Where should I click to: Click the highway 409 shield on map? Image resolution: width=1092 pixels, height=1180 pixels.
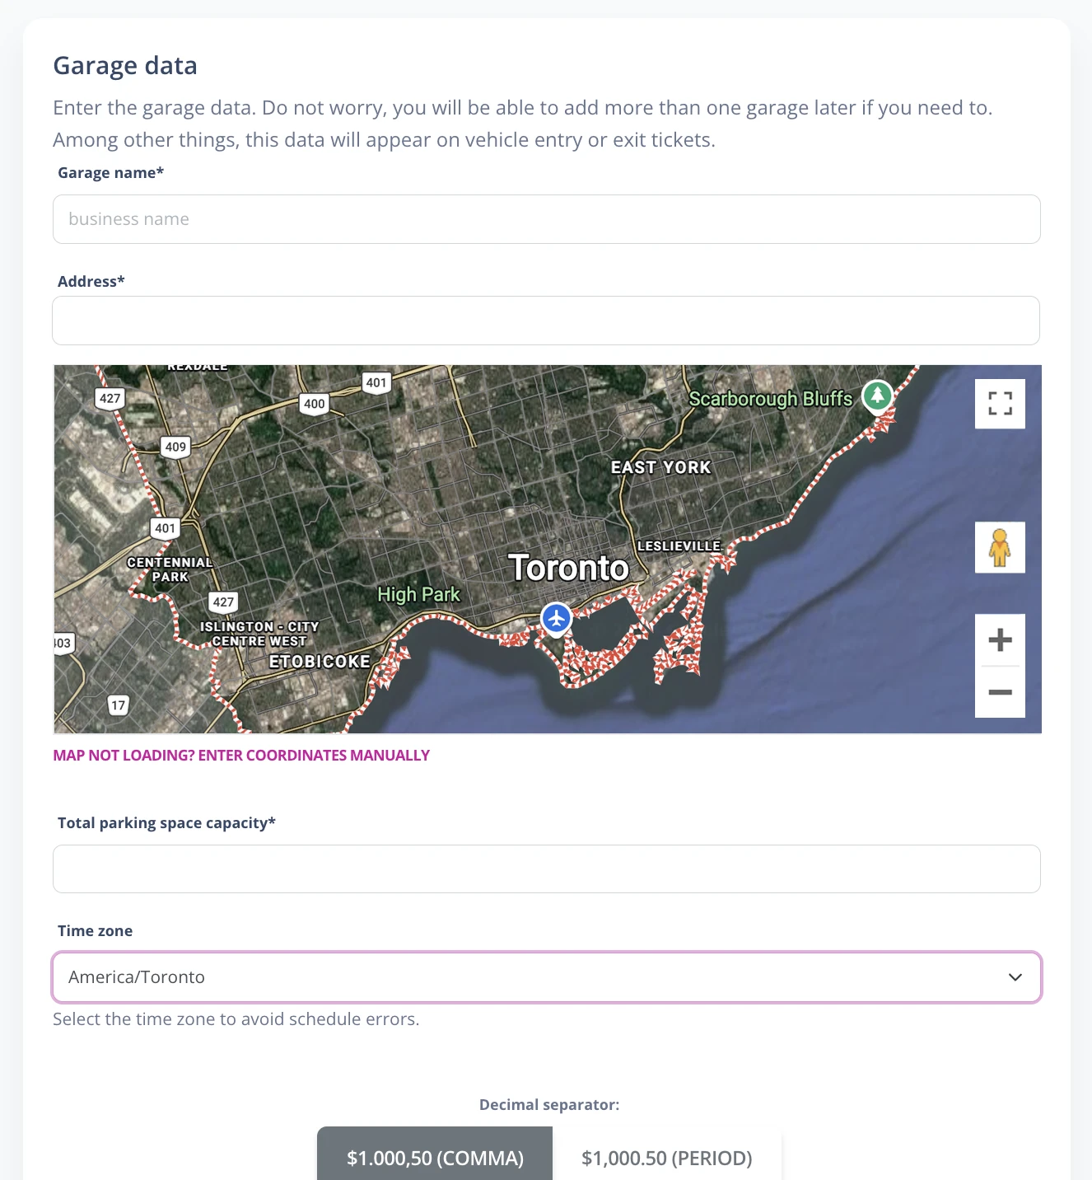tap(175, 447)
